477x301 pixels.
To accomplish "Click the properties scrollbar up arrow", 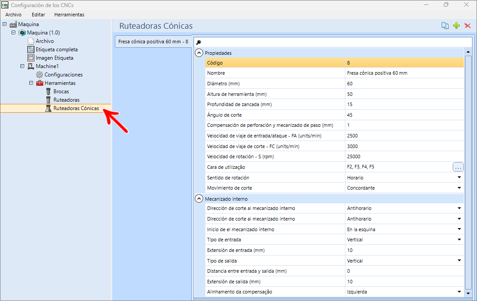I will pyautogui.click(x=468, y=52).
